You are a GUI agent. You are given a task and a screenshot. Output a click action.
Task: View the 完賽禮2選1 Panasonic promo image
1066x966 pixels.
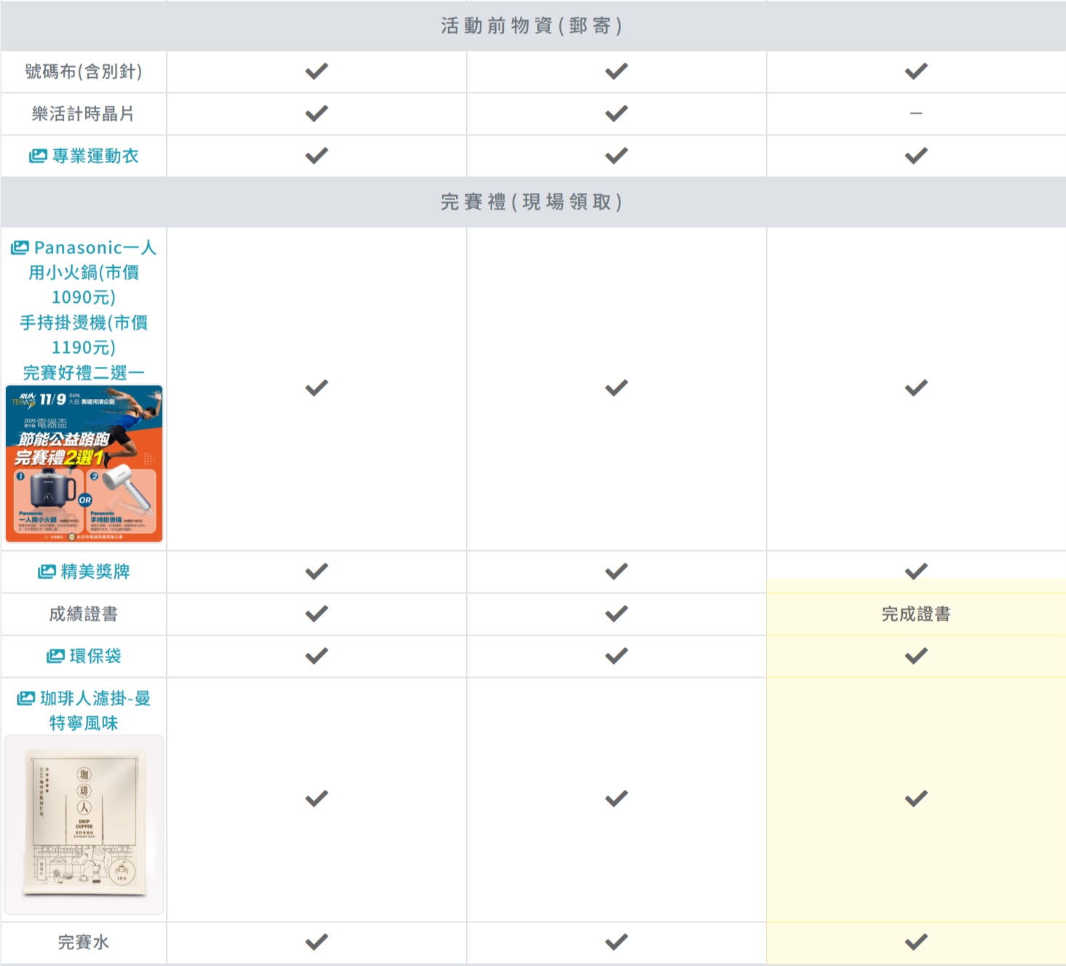pos(84,464)
